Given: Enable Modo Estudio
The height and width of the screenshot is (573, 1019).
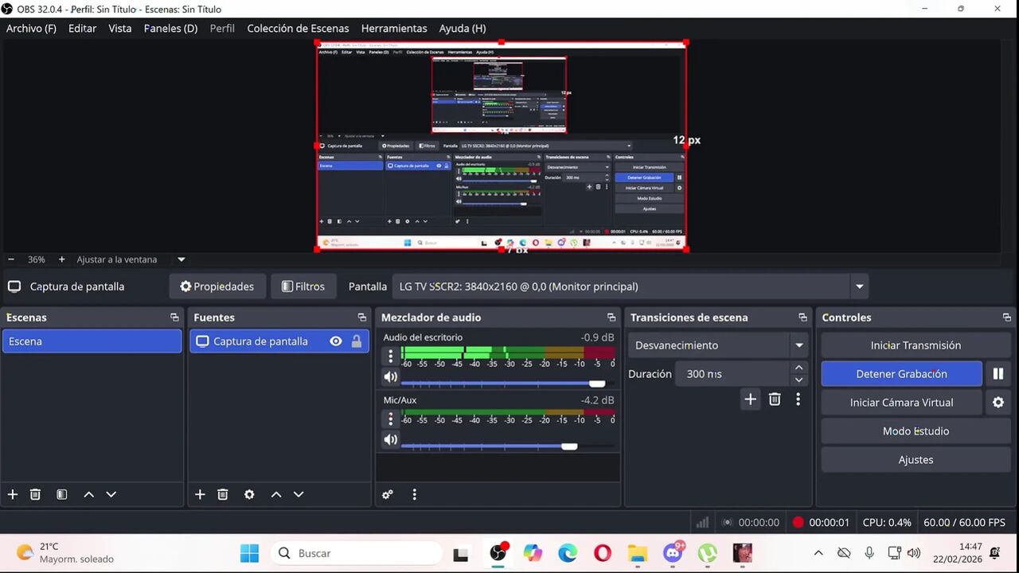Looking at the screenshot, I should tap(916, 431).
